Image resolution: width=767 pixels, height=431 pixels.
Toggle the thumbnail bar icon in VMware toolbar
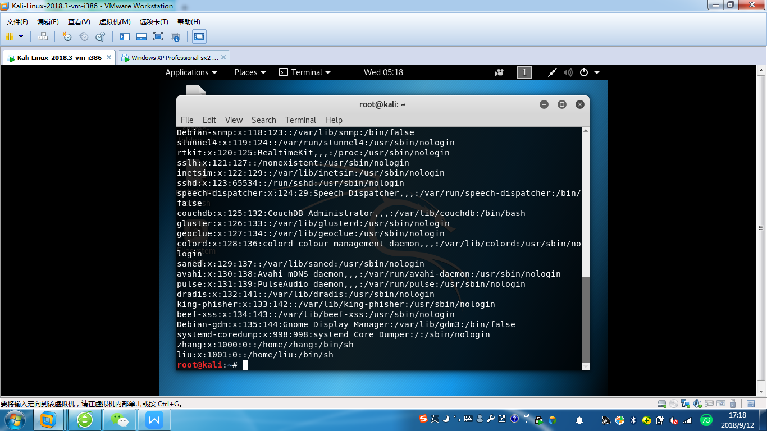coord(141,36)
